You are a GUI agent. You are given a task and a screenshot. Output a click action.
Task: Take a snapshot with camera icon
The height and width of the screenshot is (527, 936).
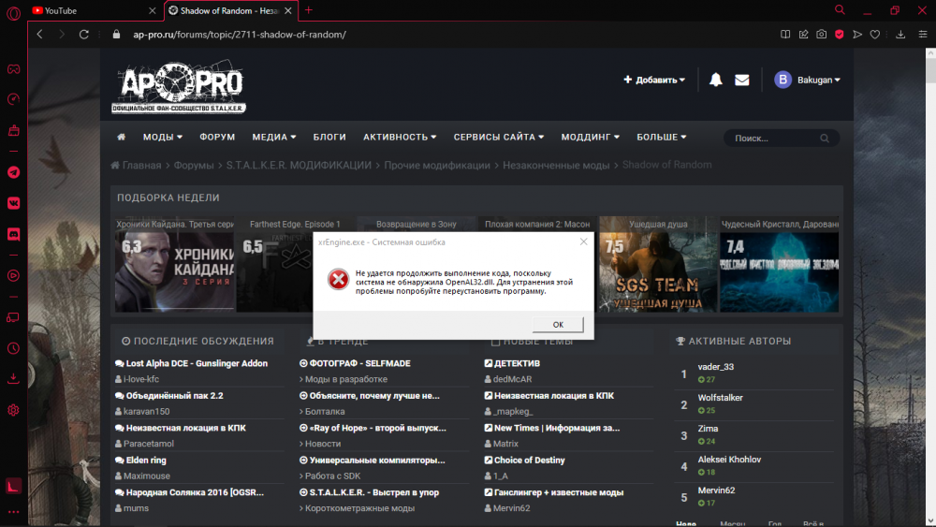point(822,34)
